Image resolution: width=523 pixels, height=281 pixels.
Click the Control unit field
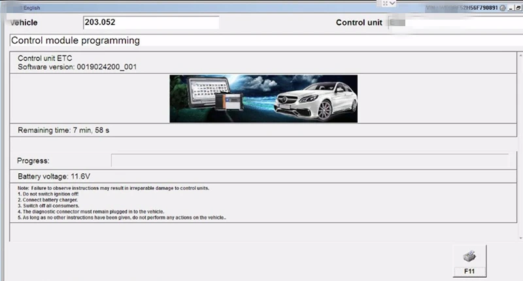click(x=455, y=22)
